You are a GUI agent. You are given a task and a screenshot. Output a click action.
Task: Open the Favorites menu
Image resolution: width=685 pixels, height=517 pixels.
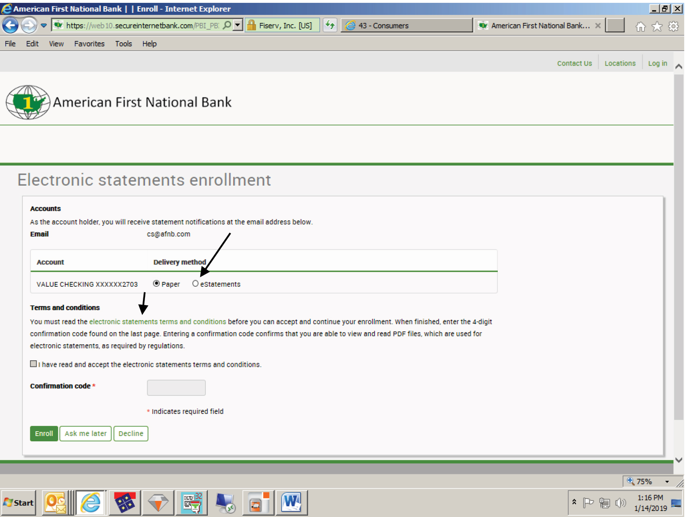[89, 43]
